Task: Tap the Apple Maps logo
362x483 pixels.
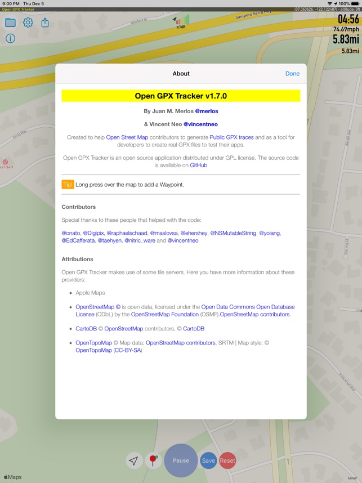Action: (x=12, y=477)
